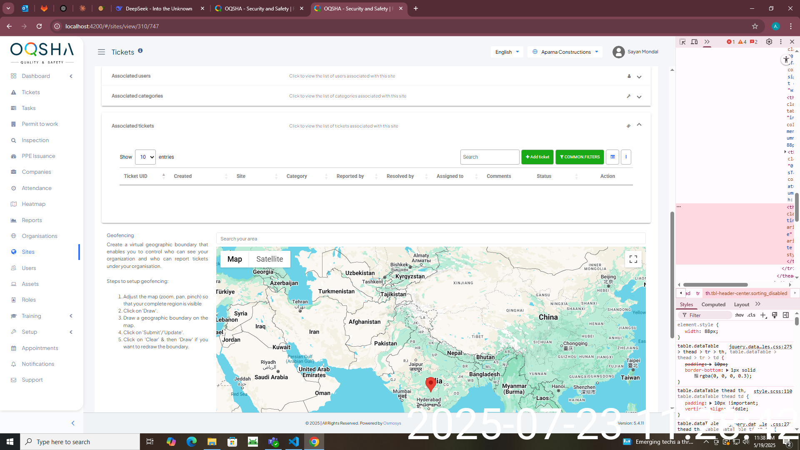Click the blue table view icon button
This screenshot has height=450, width=800.
click(612, 157)
